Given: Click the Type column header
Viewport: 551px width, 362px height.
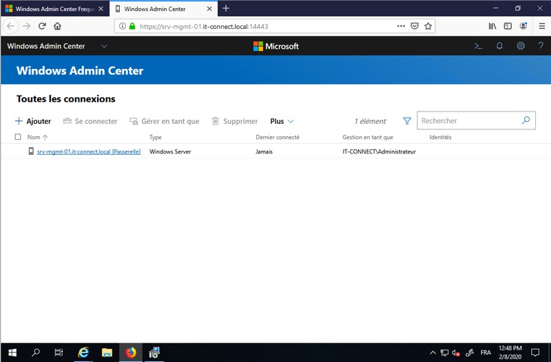Looking at the screenshot, I should point(156,137).
